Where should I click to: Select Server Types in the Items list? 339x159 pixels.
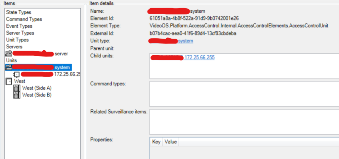[x=20, y=33]
